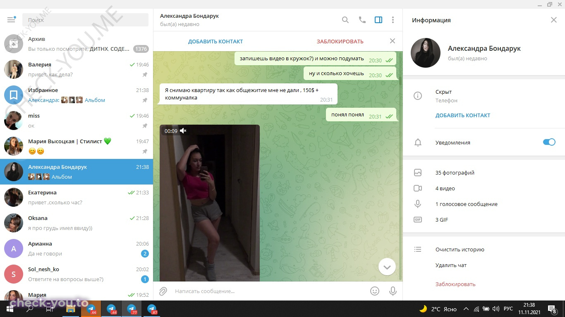Image resolution: width=565 pixels, height=317 pixels.
Task: Click the message 'ну и сколько хочешь'
Action: pyautogui.click(x=350, y=73)
